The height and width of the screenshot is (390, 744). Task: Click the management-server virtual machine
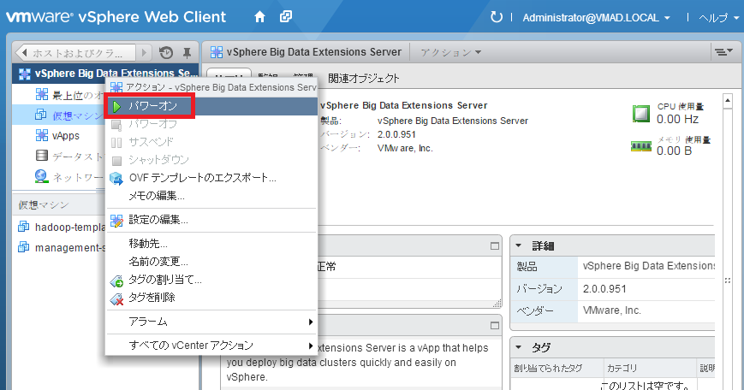pos(61,247)
